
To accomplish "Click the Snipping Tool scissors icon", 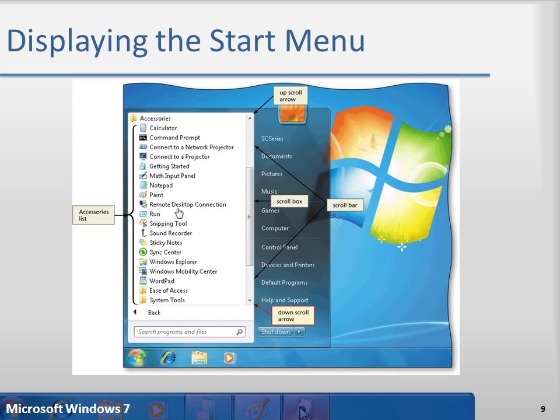I will 143,223.
